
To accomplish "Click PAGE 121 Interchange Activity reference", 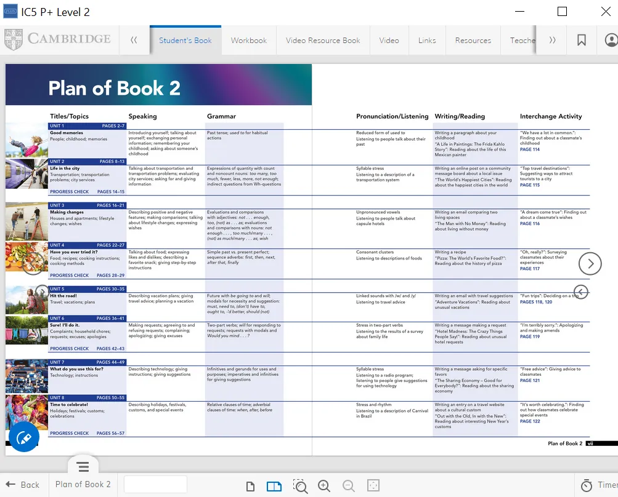I will pyautogui.click(x=530, y=381).
